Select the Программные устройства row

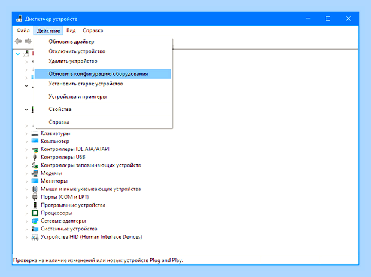coord(73,205)
